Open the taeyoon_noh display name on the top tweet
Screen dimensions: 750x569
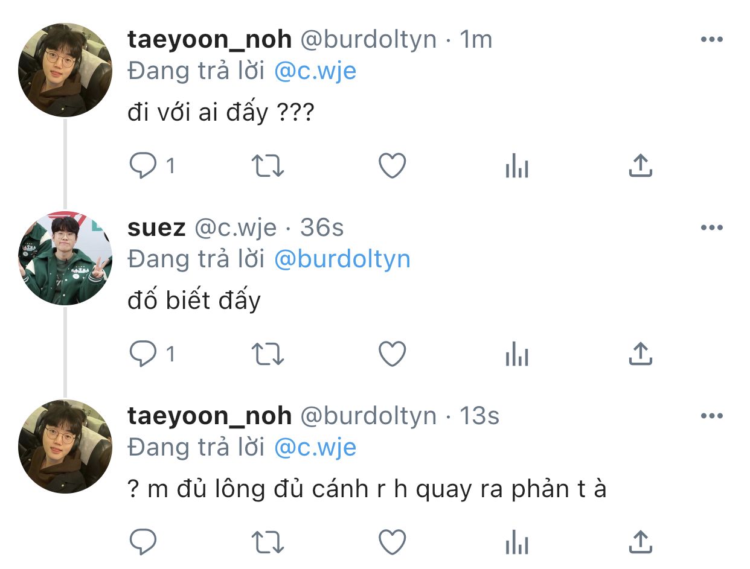click(210, 39)
